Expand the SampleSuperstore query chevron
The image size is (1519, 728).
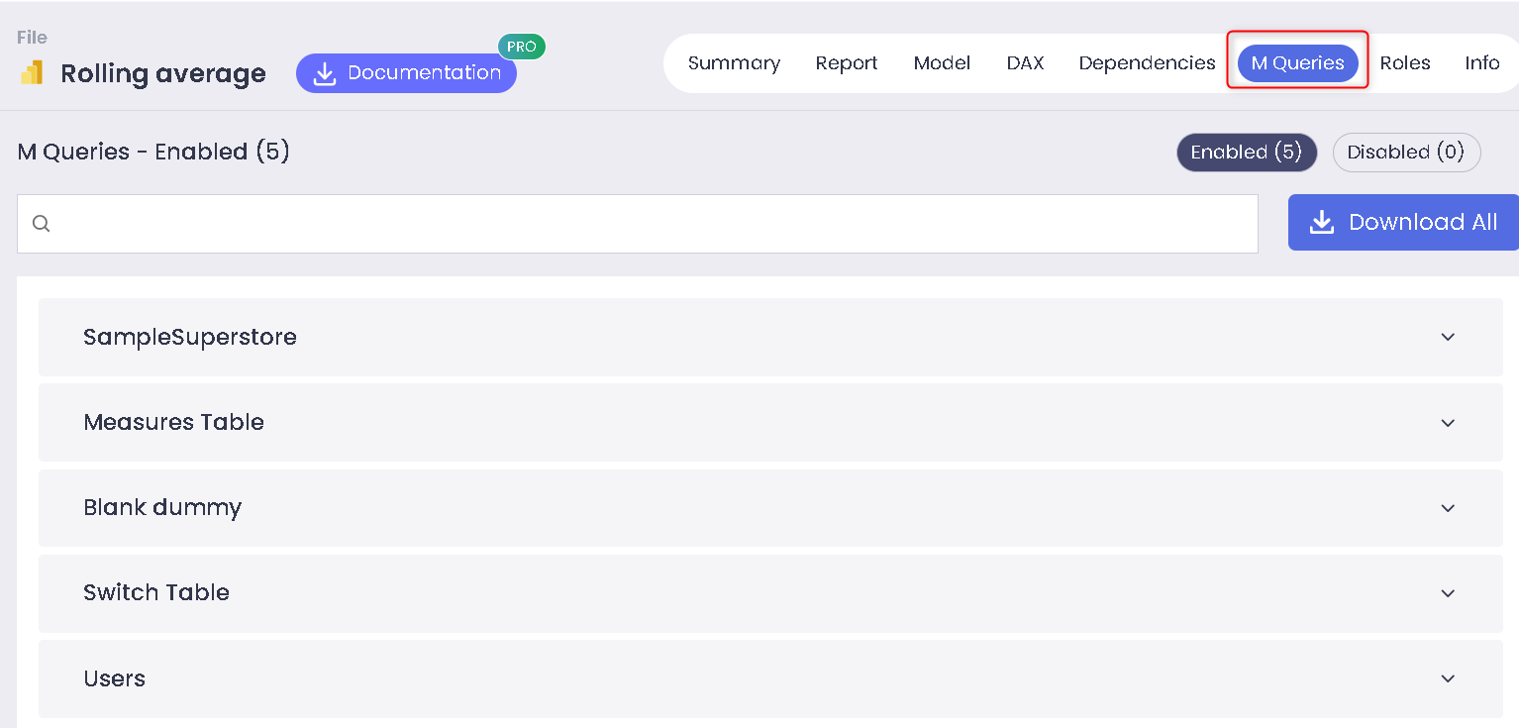(1448, 337)
